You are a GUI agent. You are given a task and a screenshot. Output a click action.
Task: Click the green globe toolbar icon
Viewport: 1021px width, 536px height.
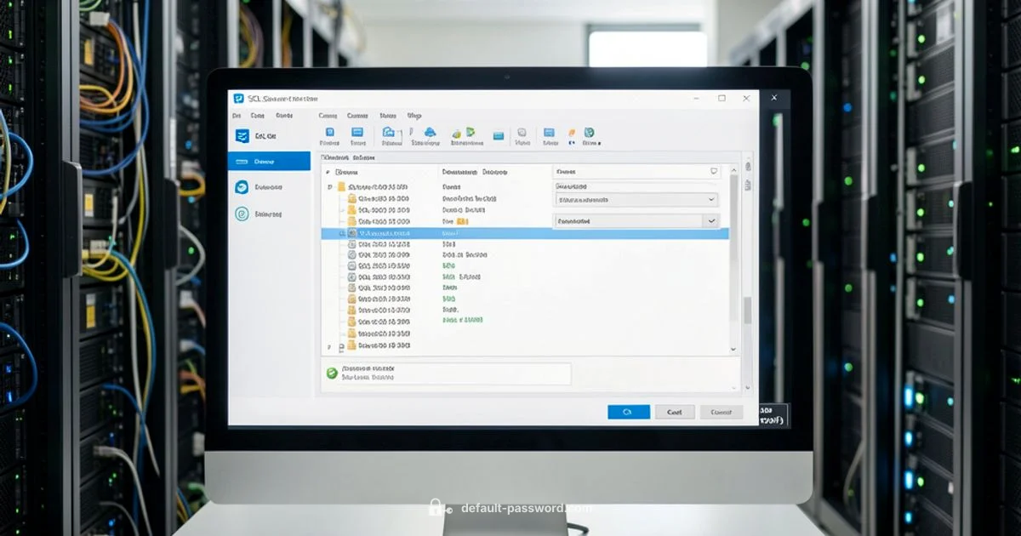tap(589, 133)
